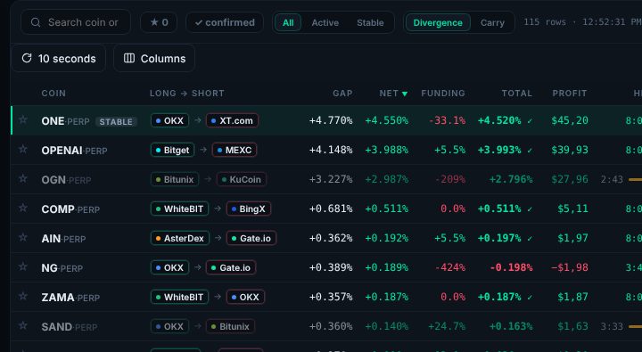Toggle the starred favorites filter
The width and height of the screenshot is (642, 352).
click(x=159, y=22)
